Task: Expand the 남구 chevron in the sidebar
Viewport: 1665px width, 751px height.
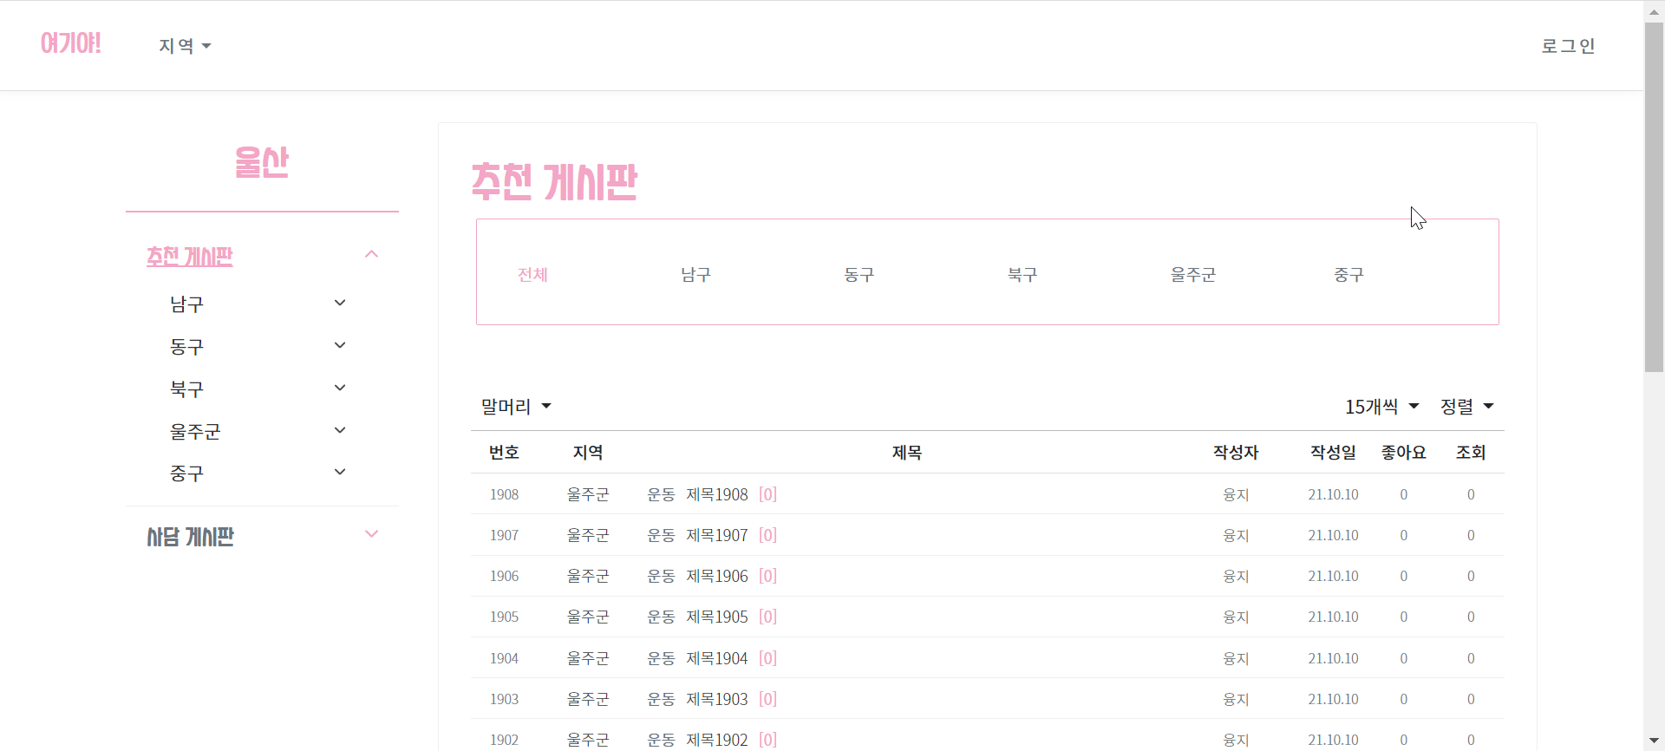Action: pos(340,303)
